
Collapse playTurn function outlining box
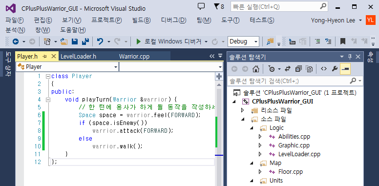(48, 99)
